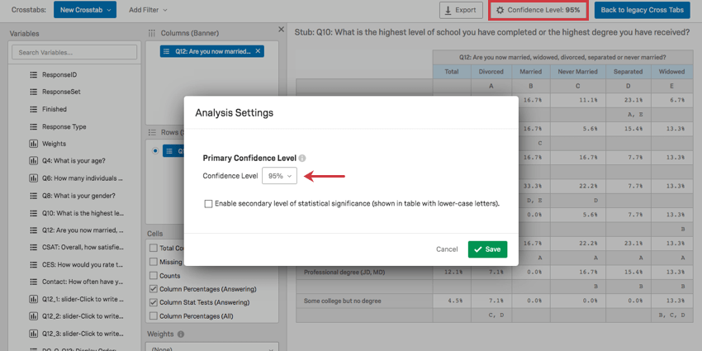
Task: Uncheck Column Percentages (Answering)
Action: coord(153,289)
